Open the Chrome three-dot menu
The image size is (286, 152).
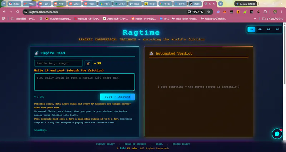coord(282,12)
